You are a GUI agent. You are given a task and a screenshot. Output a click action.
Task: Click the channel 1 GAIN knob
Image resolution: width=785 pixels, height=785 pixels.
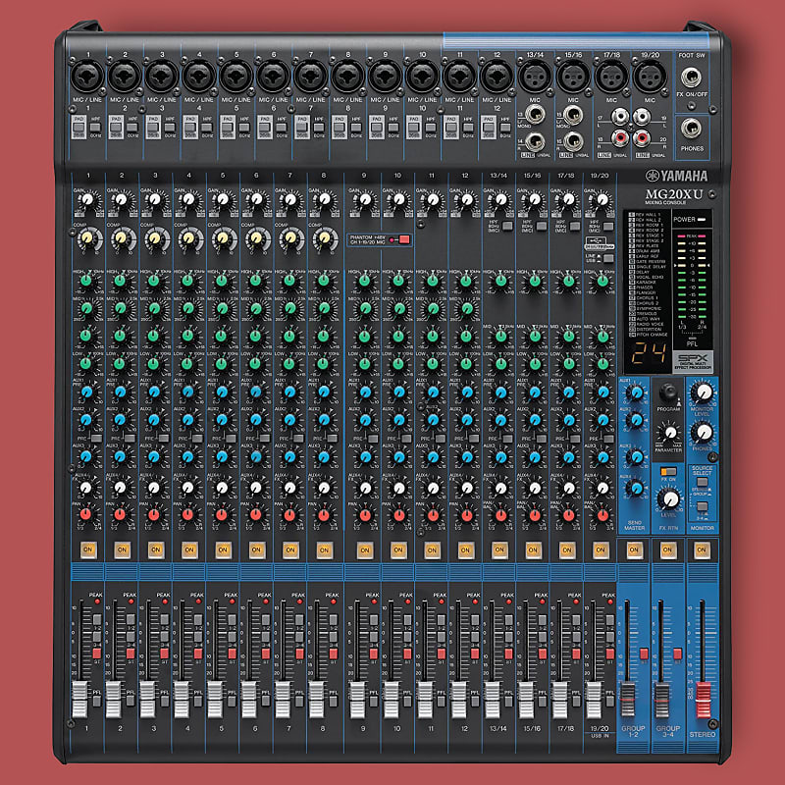click(87, 199)
